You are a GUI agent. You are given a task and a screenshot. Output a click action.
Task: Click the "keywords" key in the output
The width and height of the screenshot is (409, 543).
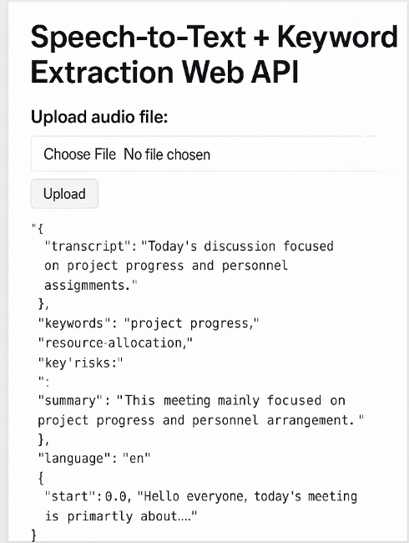(71, 323)
